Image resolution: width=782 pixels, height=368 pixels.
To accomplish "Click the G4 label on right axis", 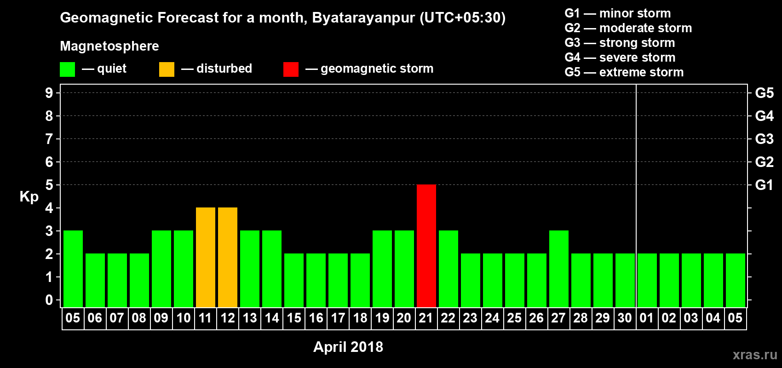I will coord(765,116).
